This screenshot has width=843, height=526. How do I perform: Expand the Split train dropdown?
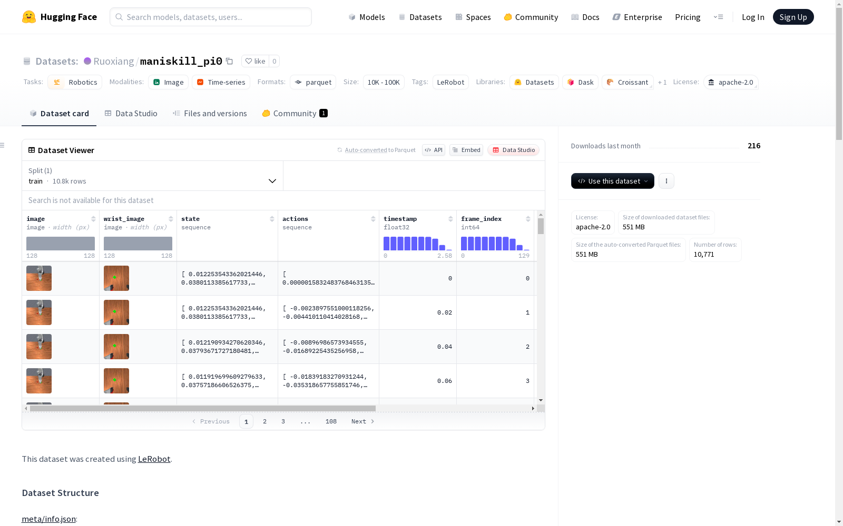(x=153, y=176)
